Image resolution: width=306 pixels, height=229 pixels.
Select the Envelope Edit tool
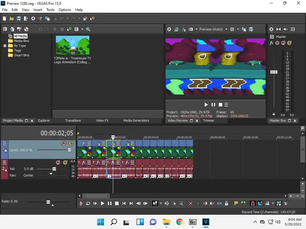click(x=167, y=203)
